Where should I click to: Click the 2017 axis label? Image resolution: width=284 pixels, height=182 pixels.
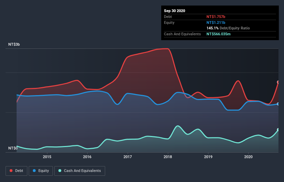(128, 157)
